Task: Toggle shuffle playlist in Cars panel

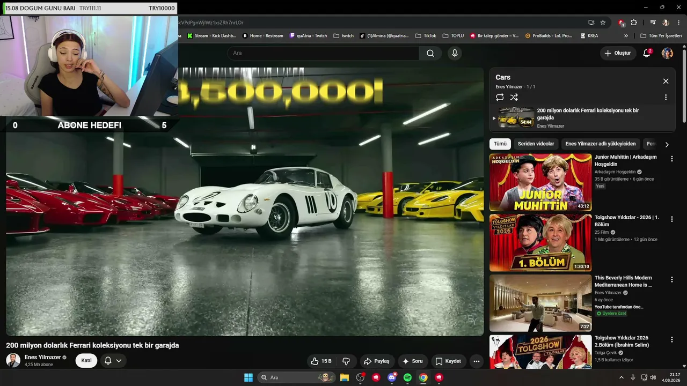Action: (x=514, y=97)
